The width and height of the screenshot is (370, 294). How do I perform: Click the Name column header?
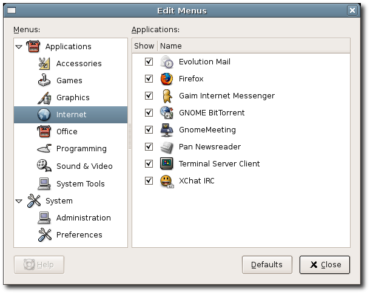click(x=254, y=46)
